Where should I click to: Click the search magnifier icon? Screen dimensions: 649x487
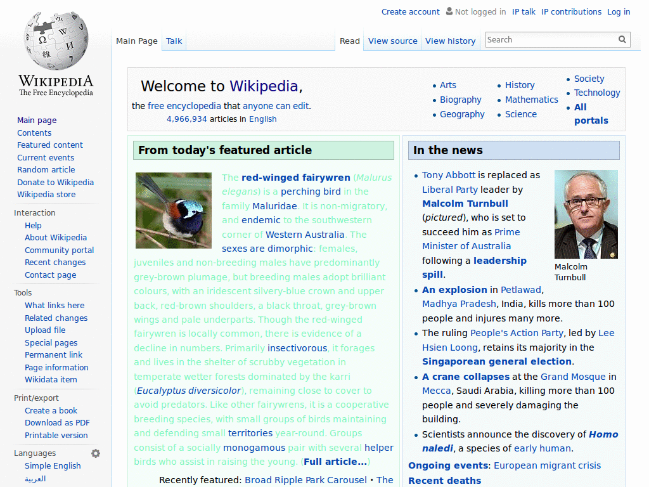pyautogui.click(x=622, y=39)
